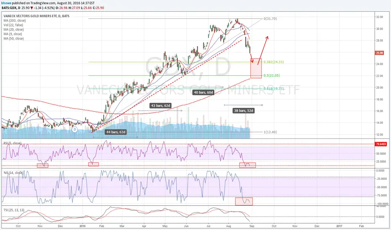Click the Jul label on the time axis
This screenshot has width=391, height=230.
(x=208, y=226)
